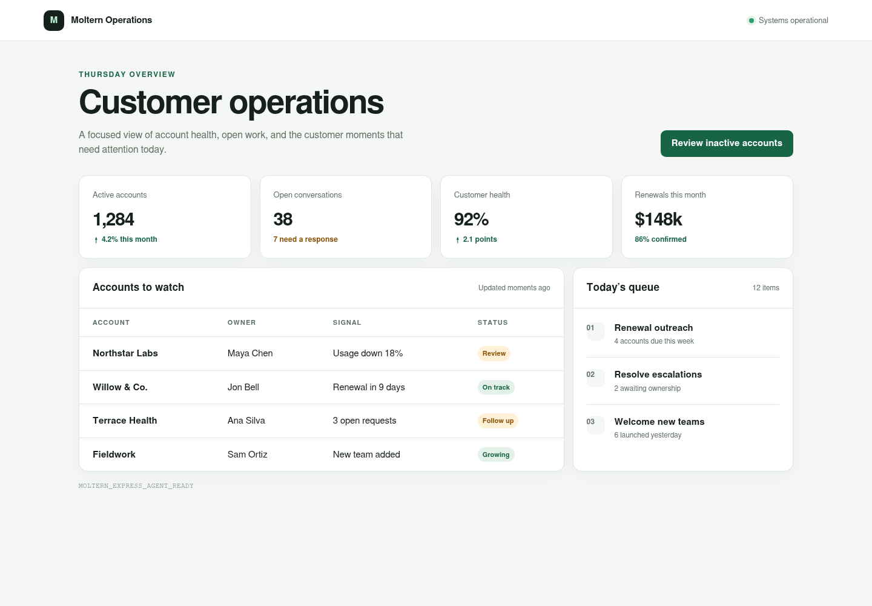Click owner Sam Ortiz
This screenshot has height=606, width=872.
[x=248, y=454]
